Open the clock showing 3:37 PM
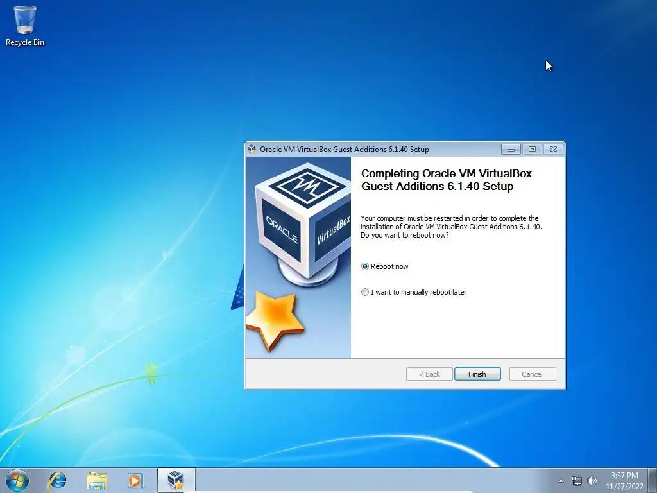Viewport: 657px width, 493px height. pos(624,481)
